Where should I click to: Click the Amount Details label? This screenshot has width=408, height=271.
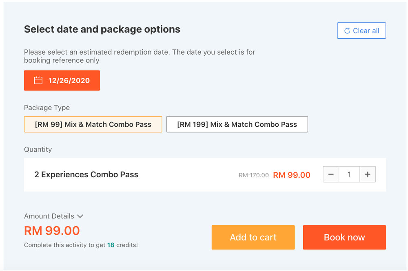(x=49, y=216)
